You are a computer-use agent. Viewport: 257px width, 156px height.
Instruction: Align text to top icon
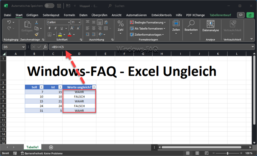tap(88, 22)
